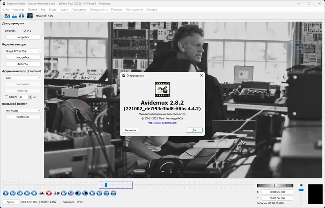Open the Мои скрипты menu
This screenshot has height=208, width=325.
134,9
